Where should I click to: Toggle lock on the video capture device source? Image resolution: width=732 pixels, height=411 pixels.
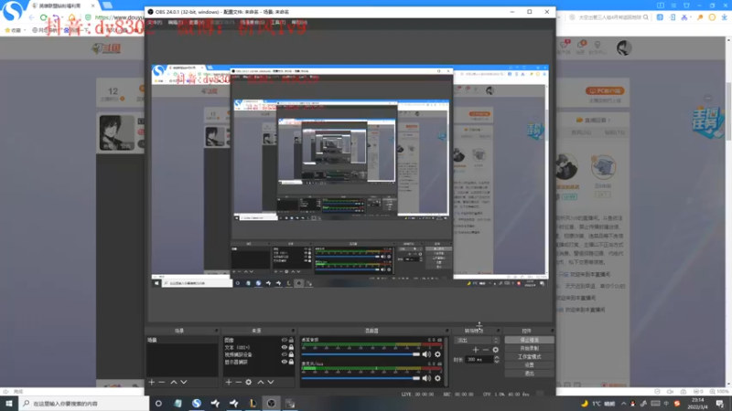pos(291,354)
